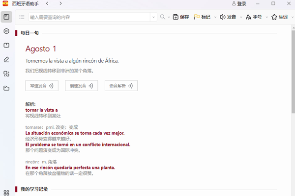This screenshot has height=196, width=295.
Task: Click the 发音 speaker toolbar button
Action: tap(228, 17)
